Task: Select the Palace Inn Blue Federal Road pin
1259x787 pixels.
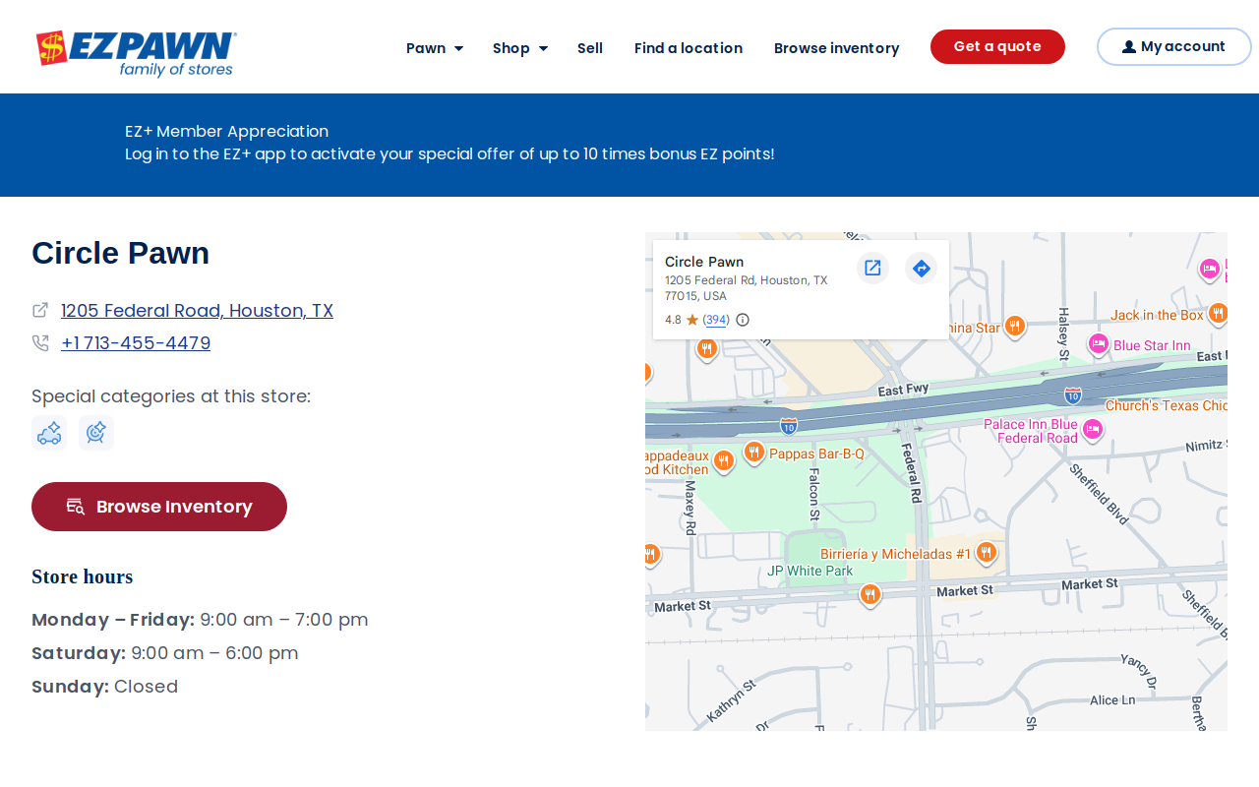Action: pos(1092,429)
